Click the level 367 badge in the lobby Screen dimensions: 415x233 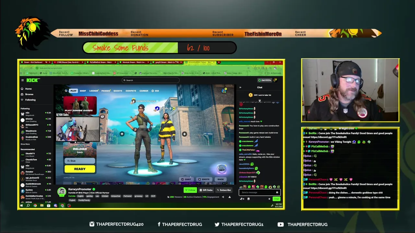(222, 169)
